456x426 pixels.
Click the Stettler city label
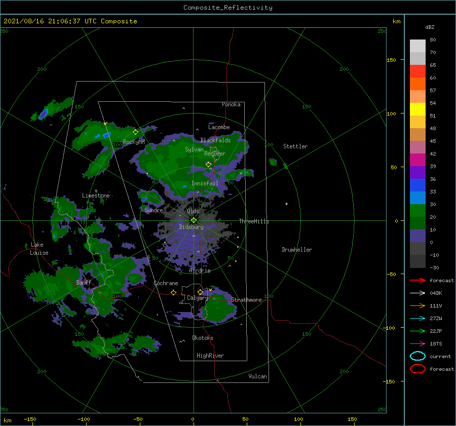point(295,146)
